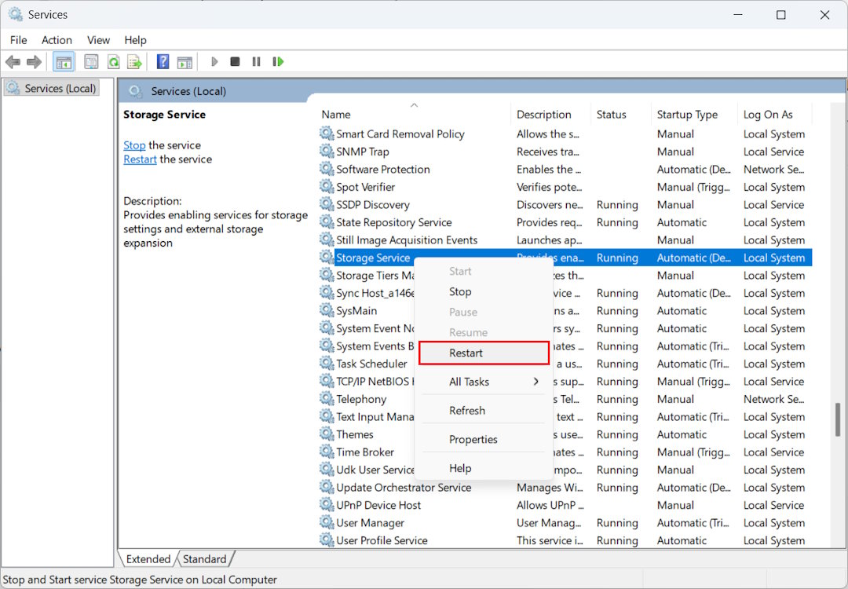Image resolution: width=848 pixels, height=589 pixels.
Task: Click the Restart Service toolbar icon
Action: pyautogui.click(x=277, y=62)
